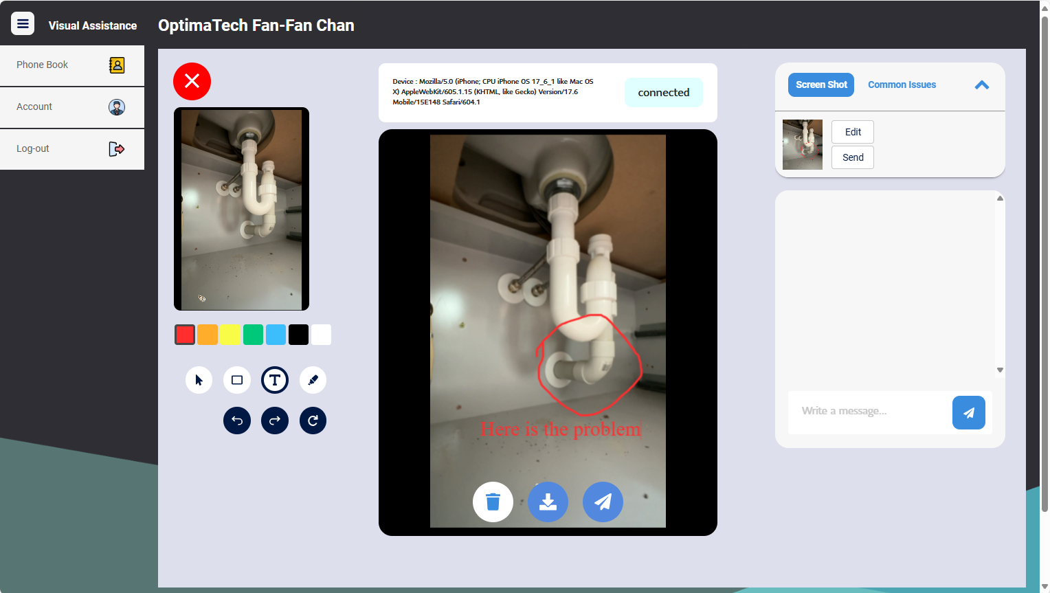Select Log-out in sidebar
This screenshot has height=593, width=1050.
point(72,149)
